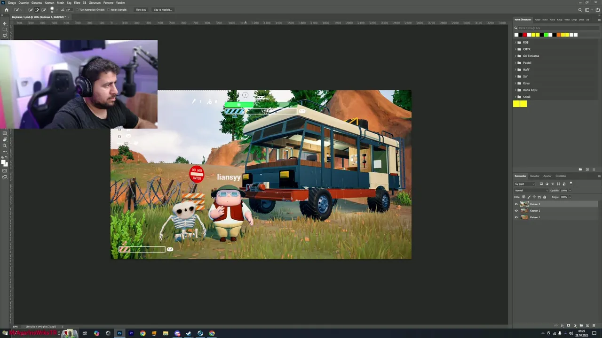
Task: Filter layers by smart objects icon
Action: pyautogui.click(x=564, y=184)
